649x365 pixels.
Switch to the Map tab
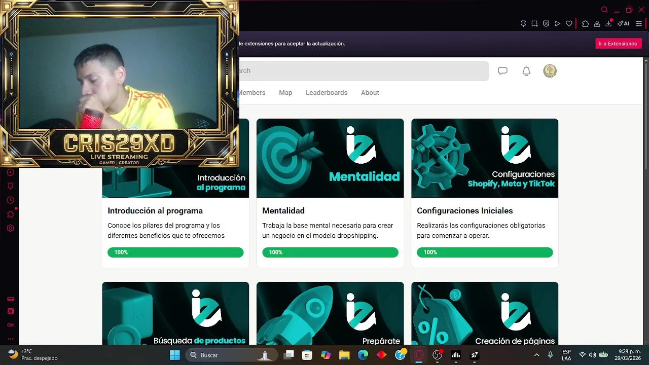click(285, 93)
